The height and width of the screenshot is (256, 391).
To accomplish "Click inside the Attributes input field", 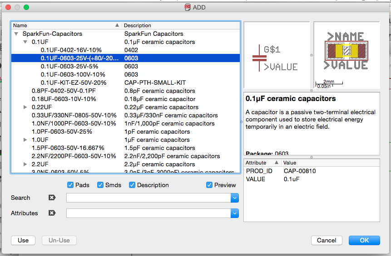I will [148, 213].
